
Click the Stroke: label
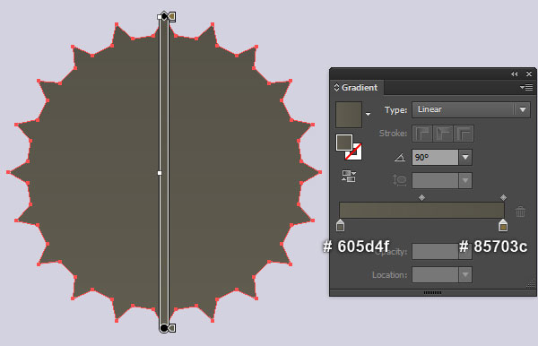coord(393,134)
